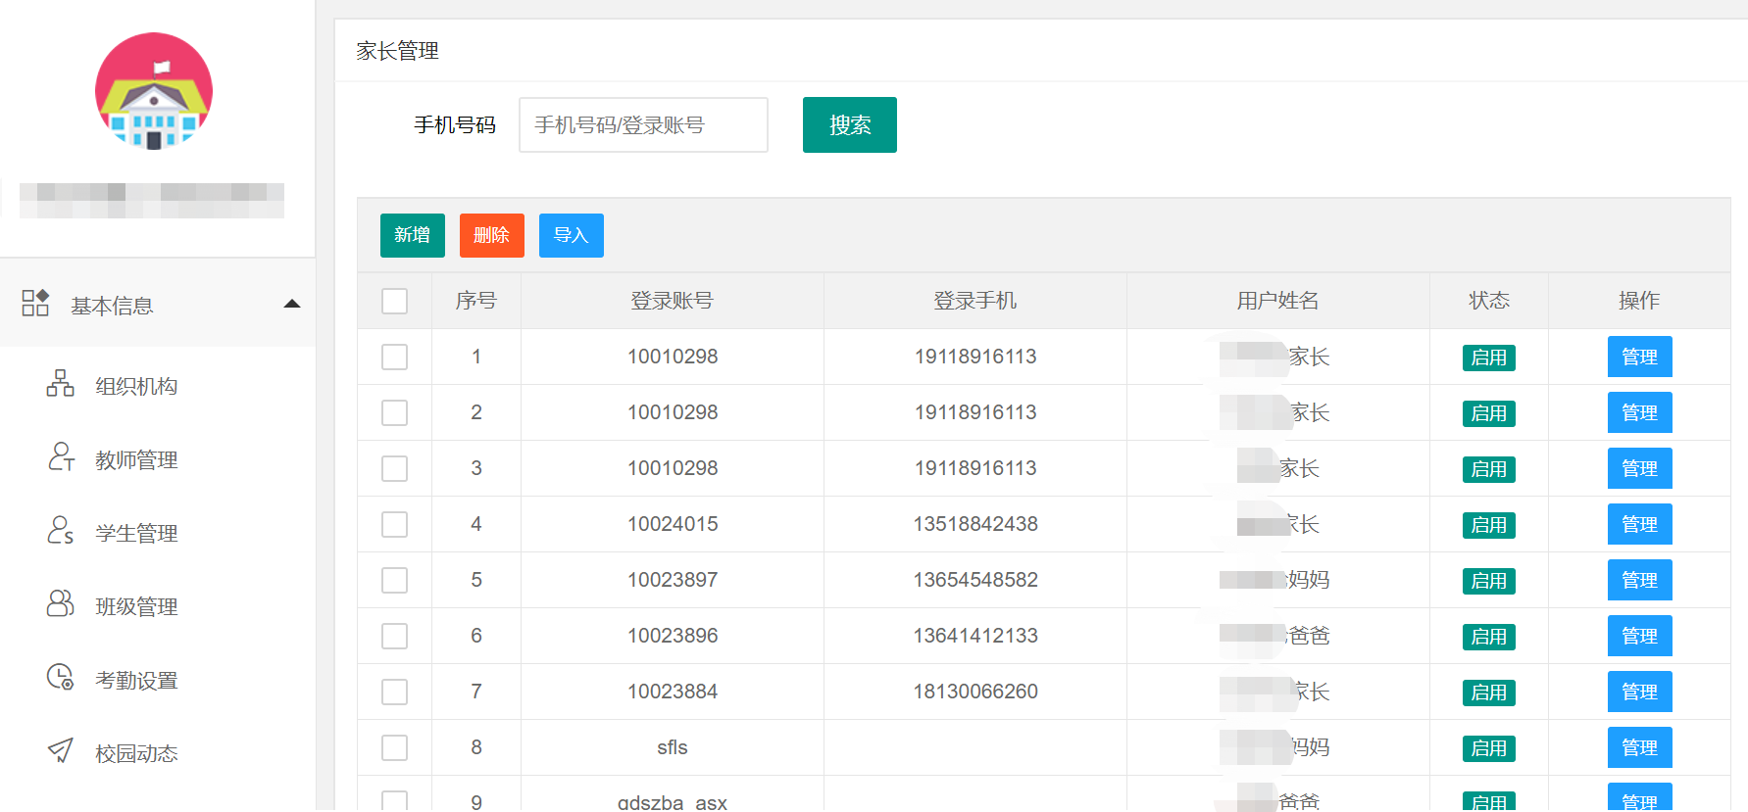Click the 基本信息 grid icon

coord(35,303)
